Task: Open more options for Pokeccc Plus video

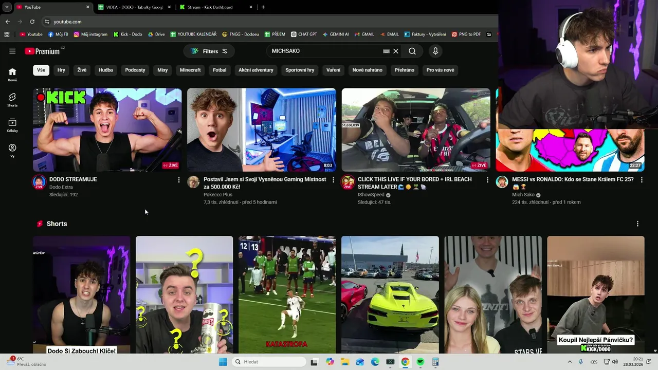Action: click(333, 180)
